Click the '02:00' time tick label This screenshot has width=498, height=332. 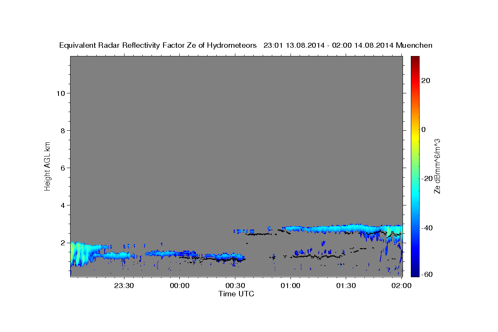click(401, 286)
